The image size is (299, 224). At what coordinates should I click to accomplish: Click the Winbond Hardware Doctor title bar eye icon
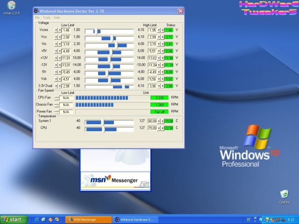pyautogui.click(x=36, y=11)
